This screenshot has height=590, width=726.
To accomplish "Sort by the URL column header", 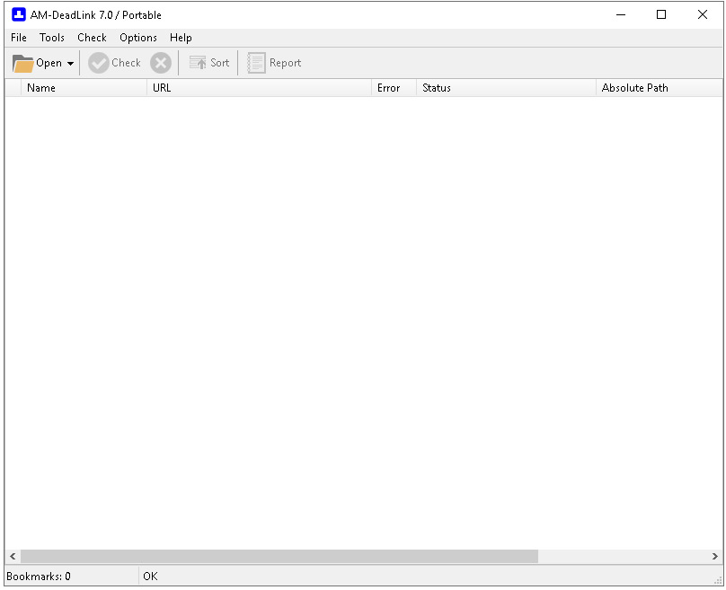I will click(260, 88).
